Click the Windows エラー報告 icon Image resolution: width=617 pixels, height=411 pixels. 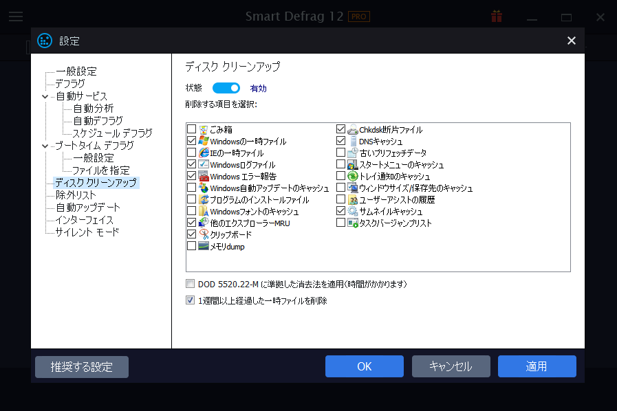[204, 176]
